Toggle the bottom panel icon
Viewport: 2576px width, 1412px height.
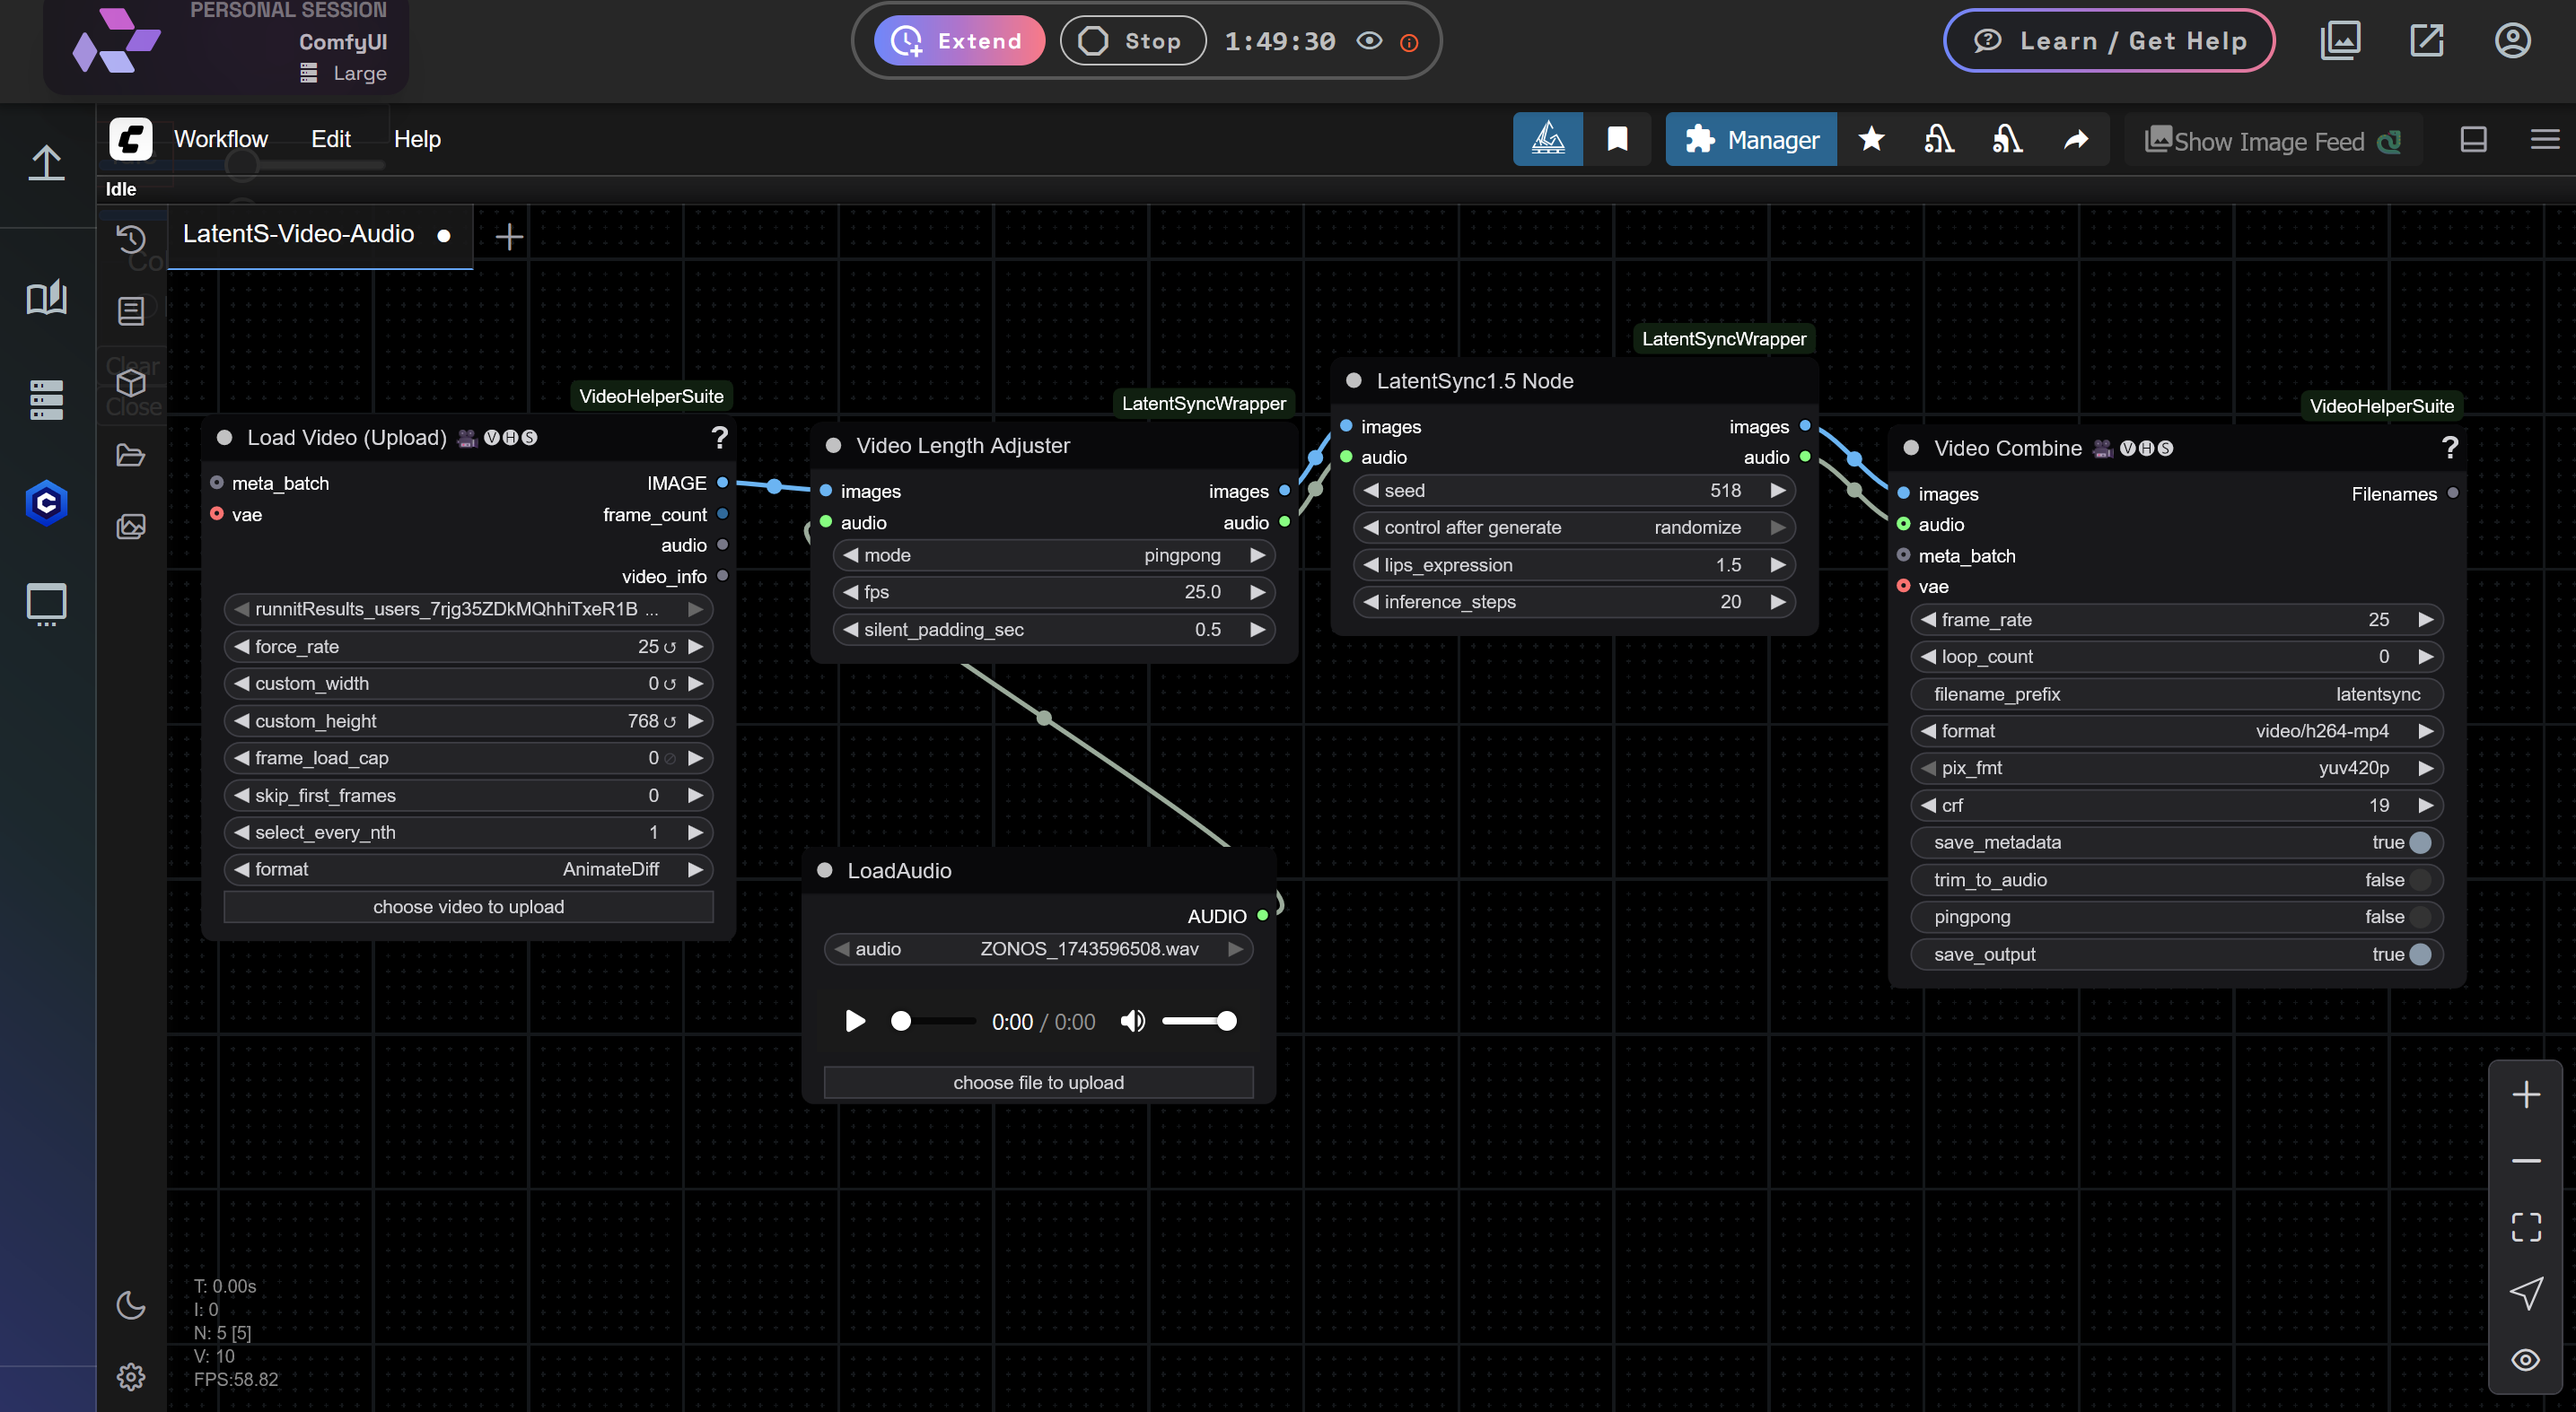pos(2473,139)
